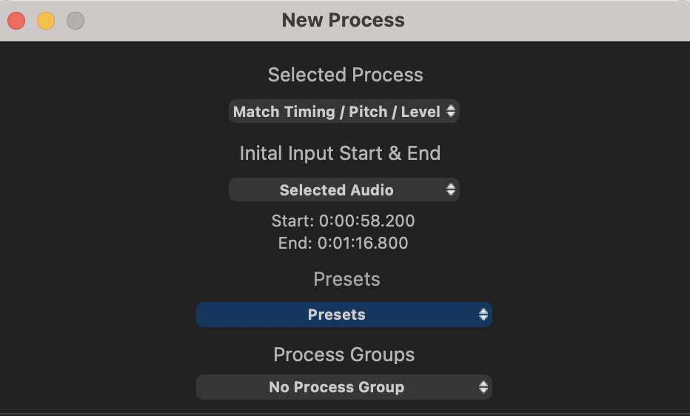Click the grayed-out zoom window button
Screen dimensions: 690x416
(76, 21)
